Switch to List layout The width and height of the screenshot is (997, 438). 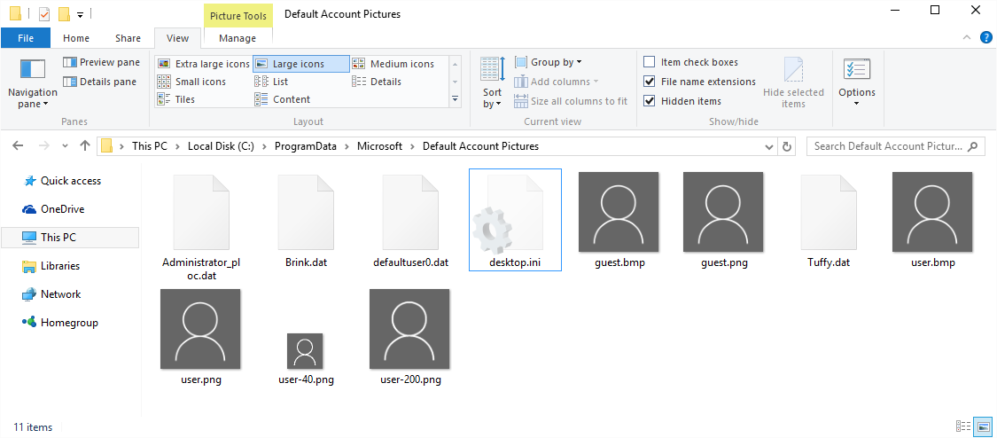[271, 82]
